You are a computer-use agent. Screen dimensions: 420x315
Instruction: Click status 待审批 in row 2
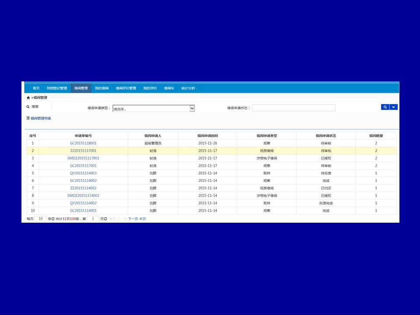click(x=326, y=151)
